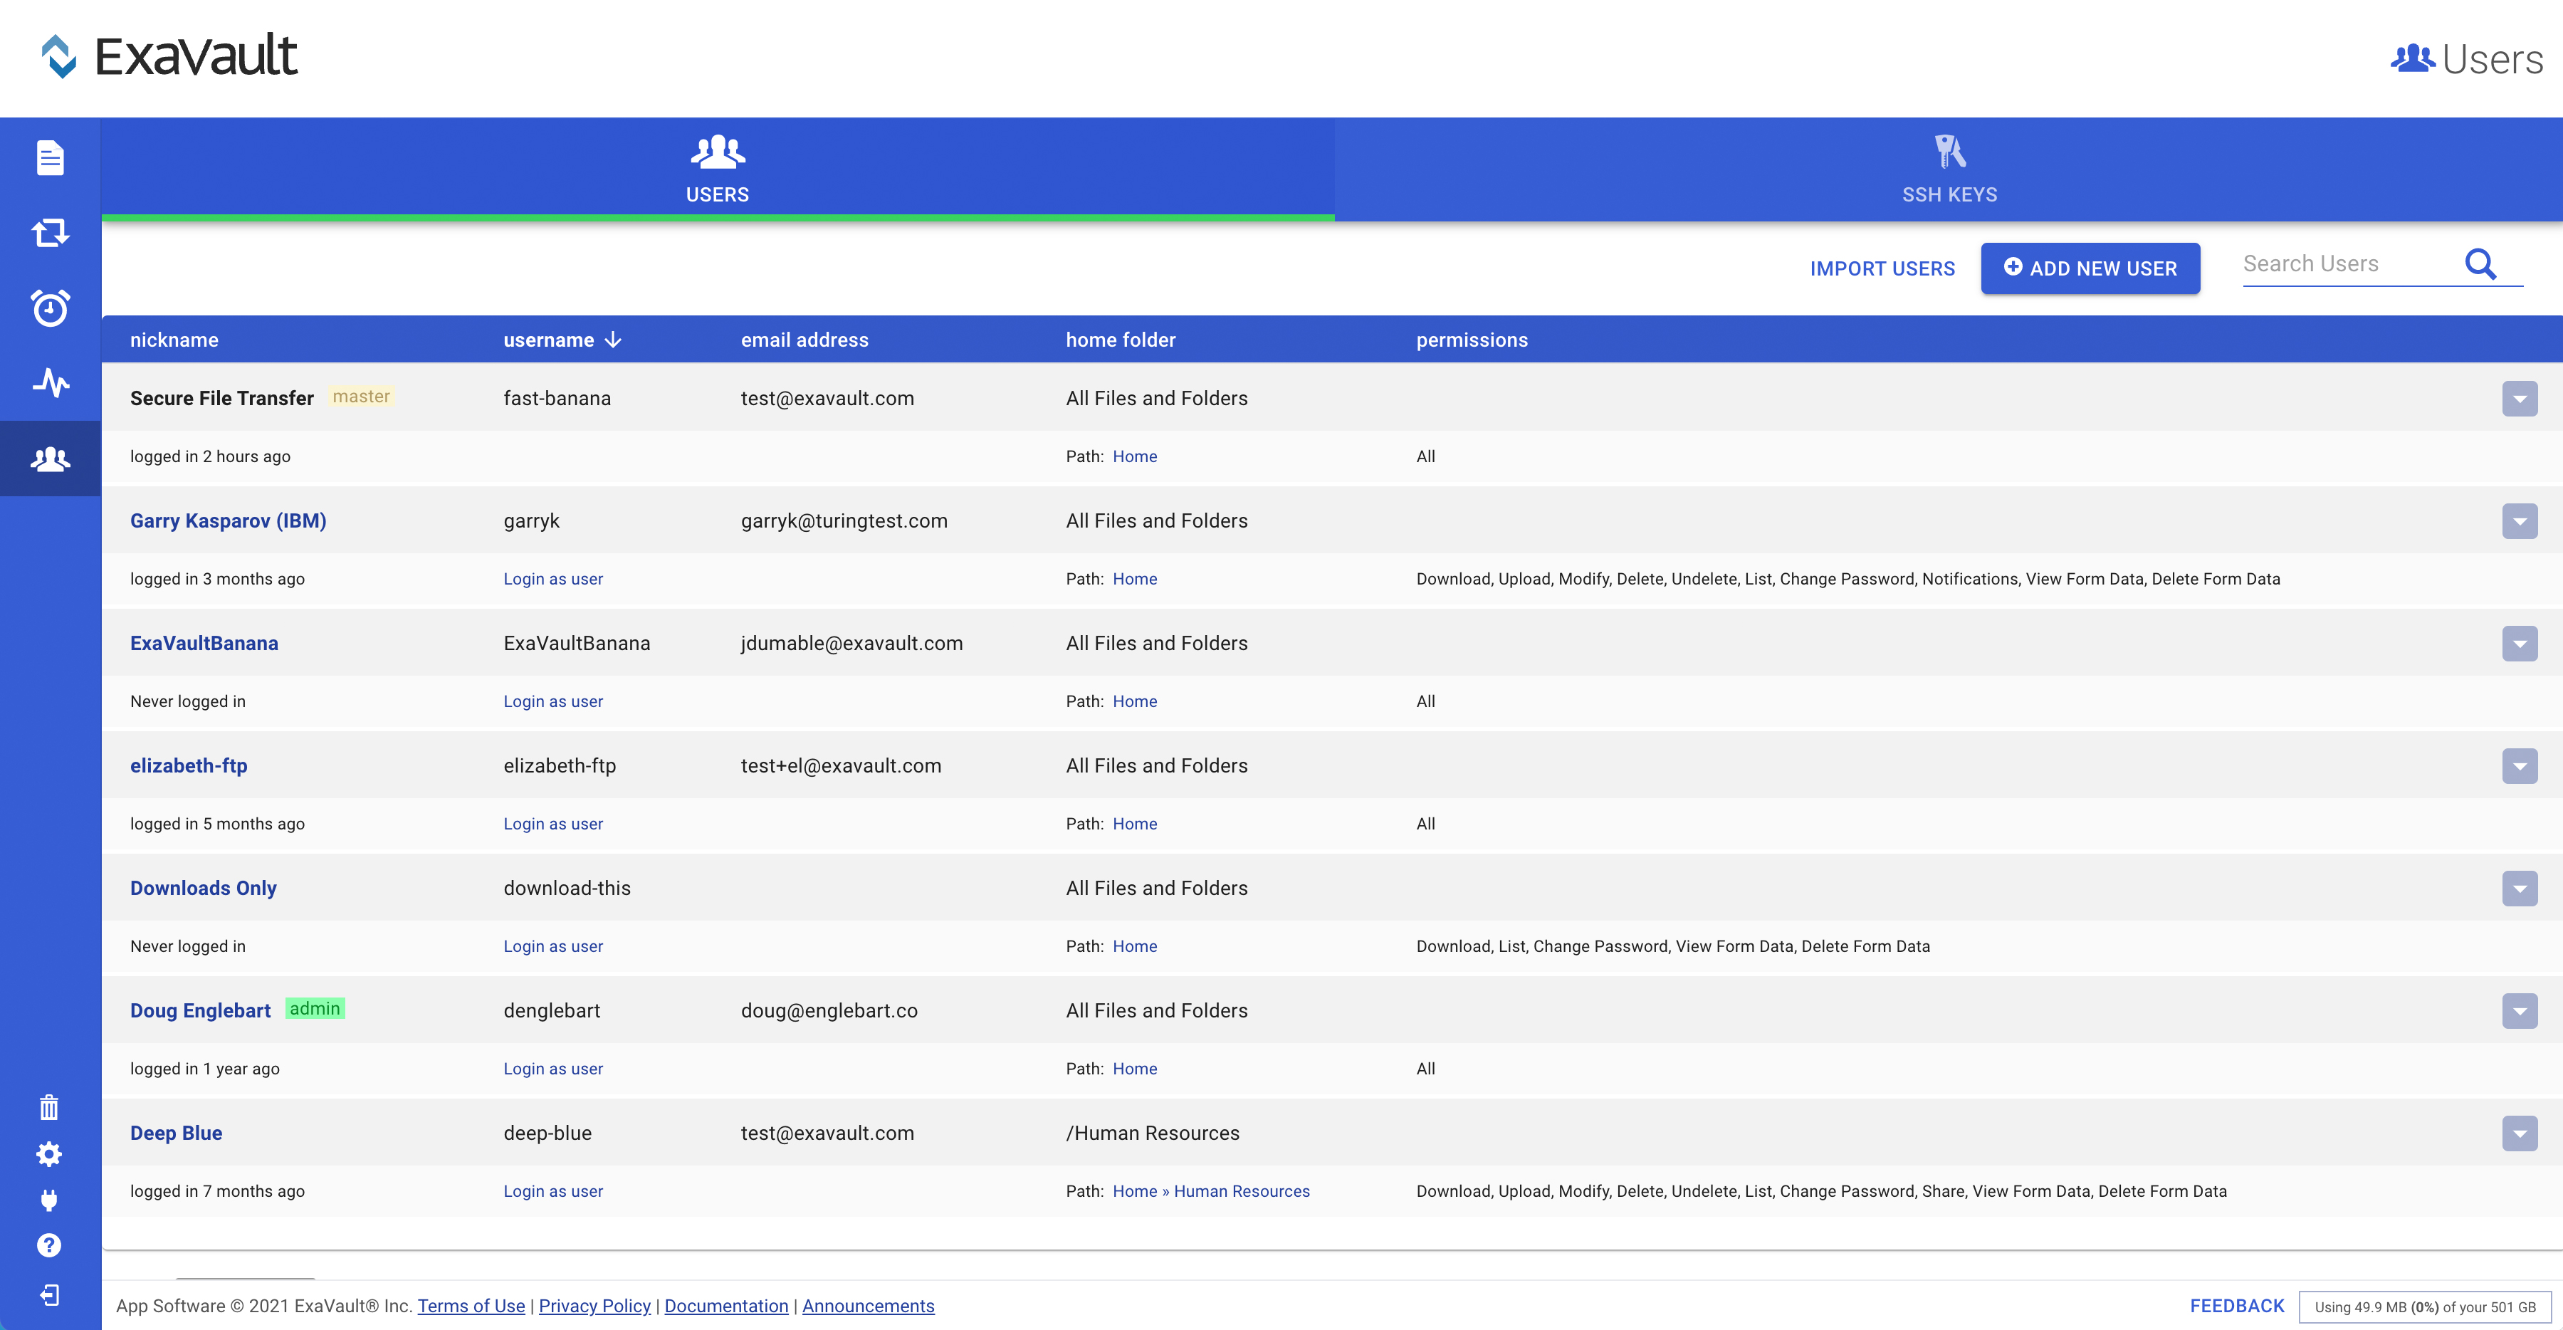2563x1330 pixels.
Task: Click the Add New User button
Action: coord(2090,268)
